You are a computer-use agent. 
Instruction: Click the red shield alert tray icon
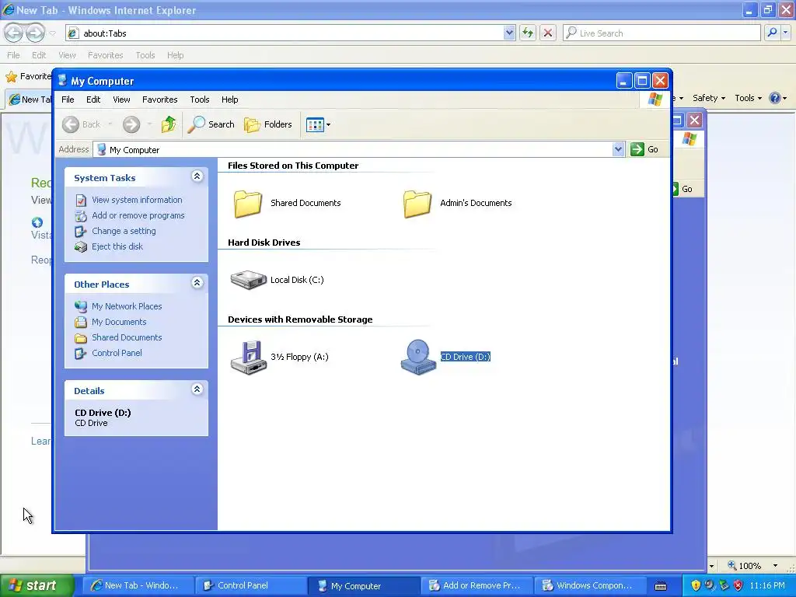[x=738, y=585]
